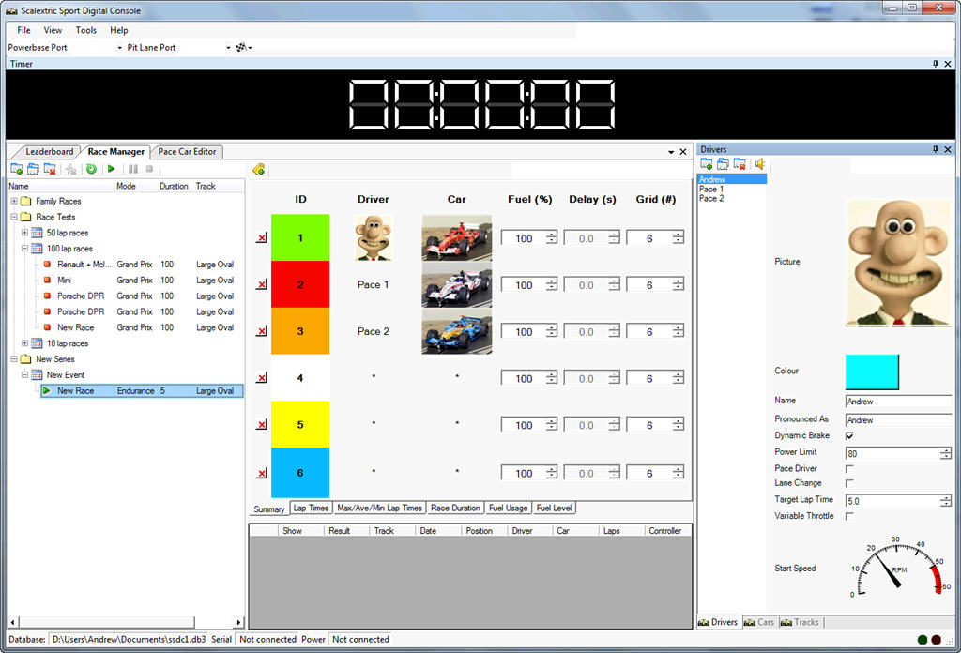Click the stop race icon
The height and width of the screenshot is (653, 961).
149,169
